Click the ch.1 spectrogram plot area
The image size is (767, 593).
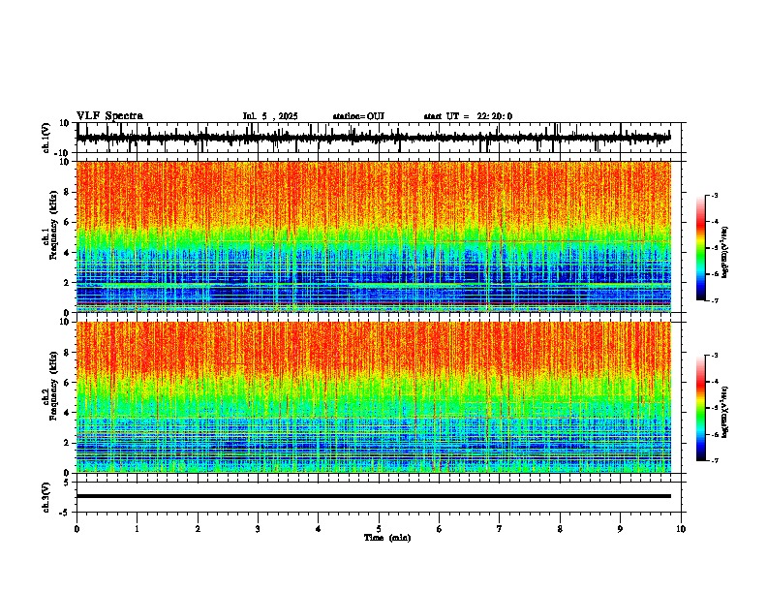pyautogui.click(x=374, y=236)
